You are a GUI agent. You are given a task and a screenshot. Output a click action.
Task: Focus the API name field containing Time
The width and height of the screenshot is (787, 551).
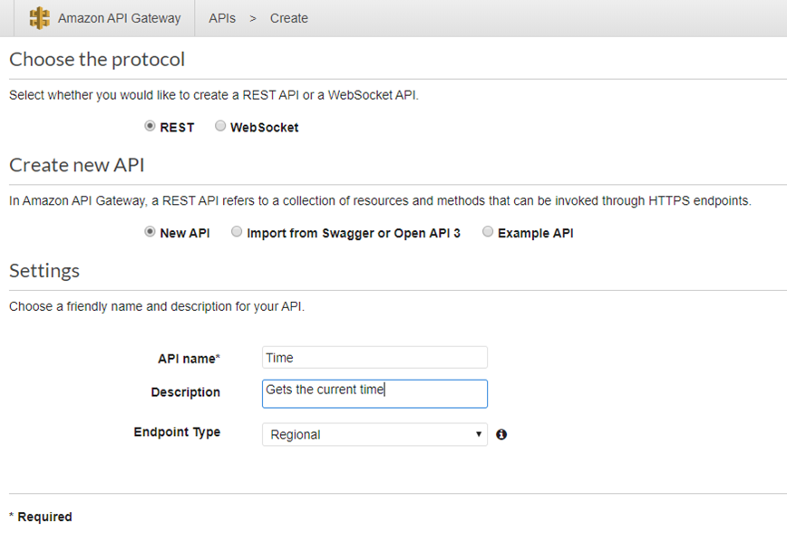374,358
